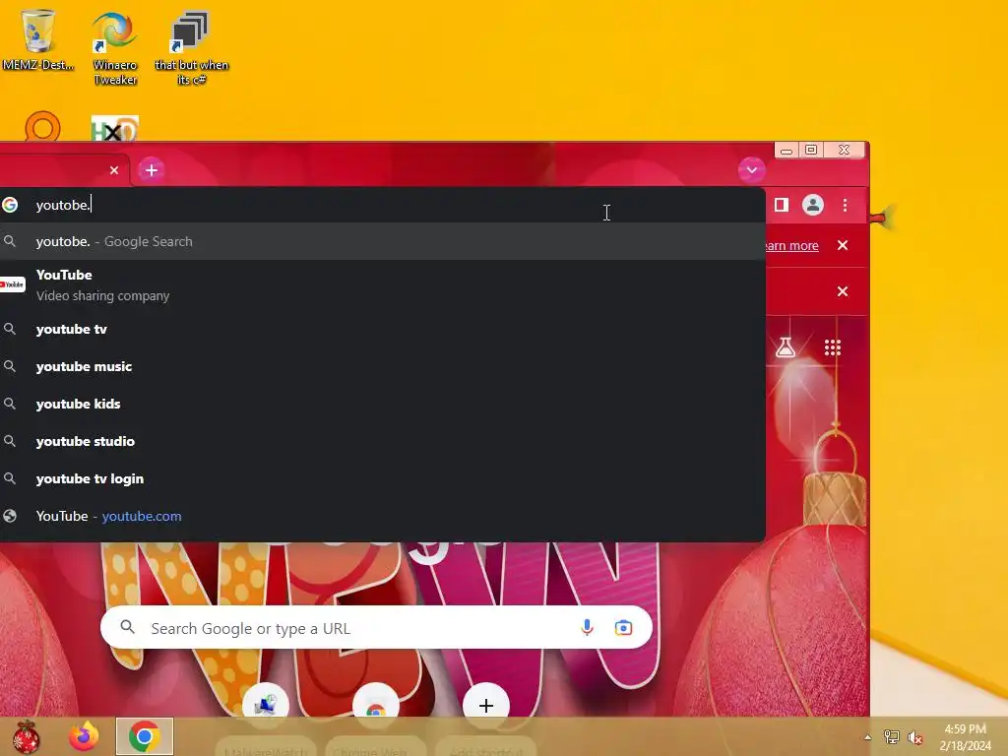
Task: Click the Add shortcut plus button
Action: [486, 705]
